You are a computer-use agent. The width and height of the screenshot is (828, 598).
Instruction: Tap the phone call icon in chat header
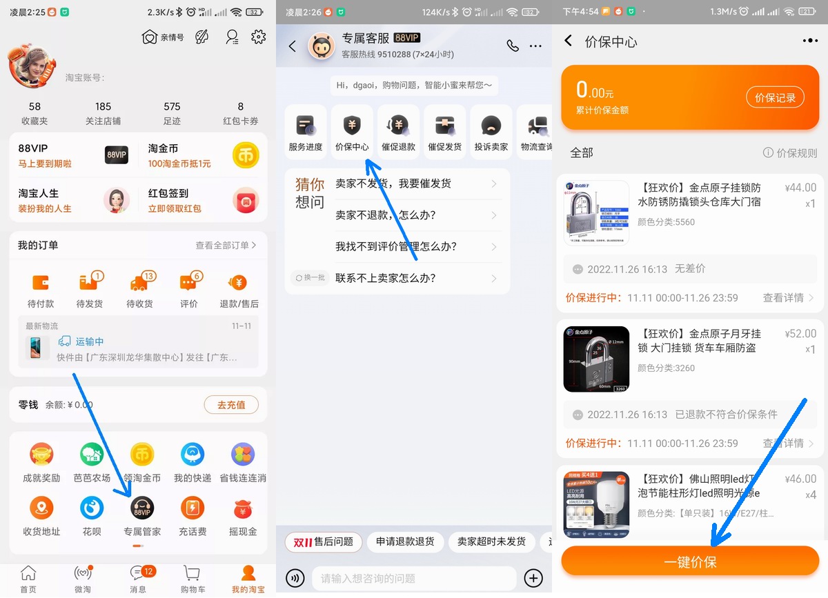tap(512, 45)
